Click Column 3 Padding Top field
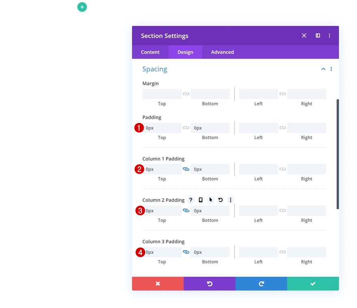 (x=162, y=252)
